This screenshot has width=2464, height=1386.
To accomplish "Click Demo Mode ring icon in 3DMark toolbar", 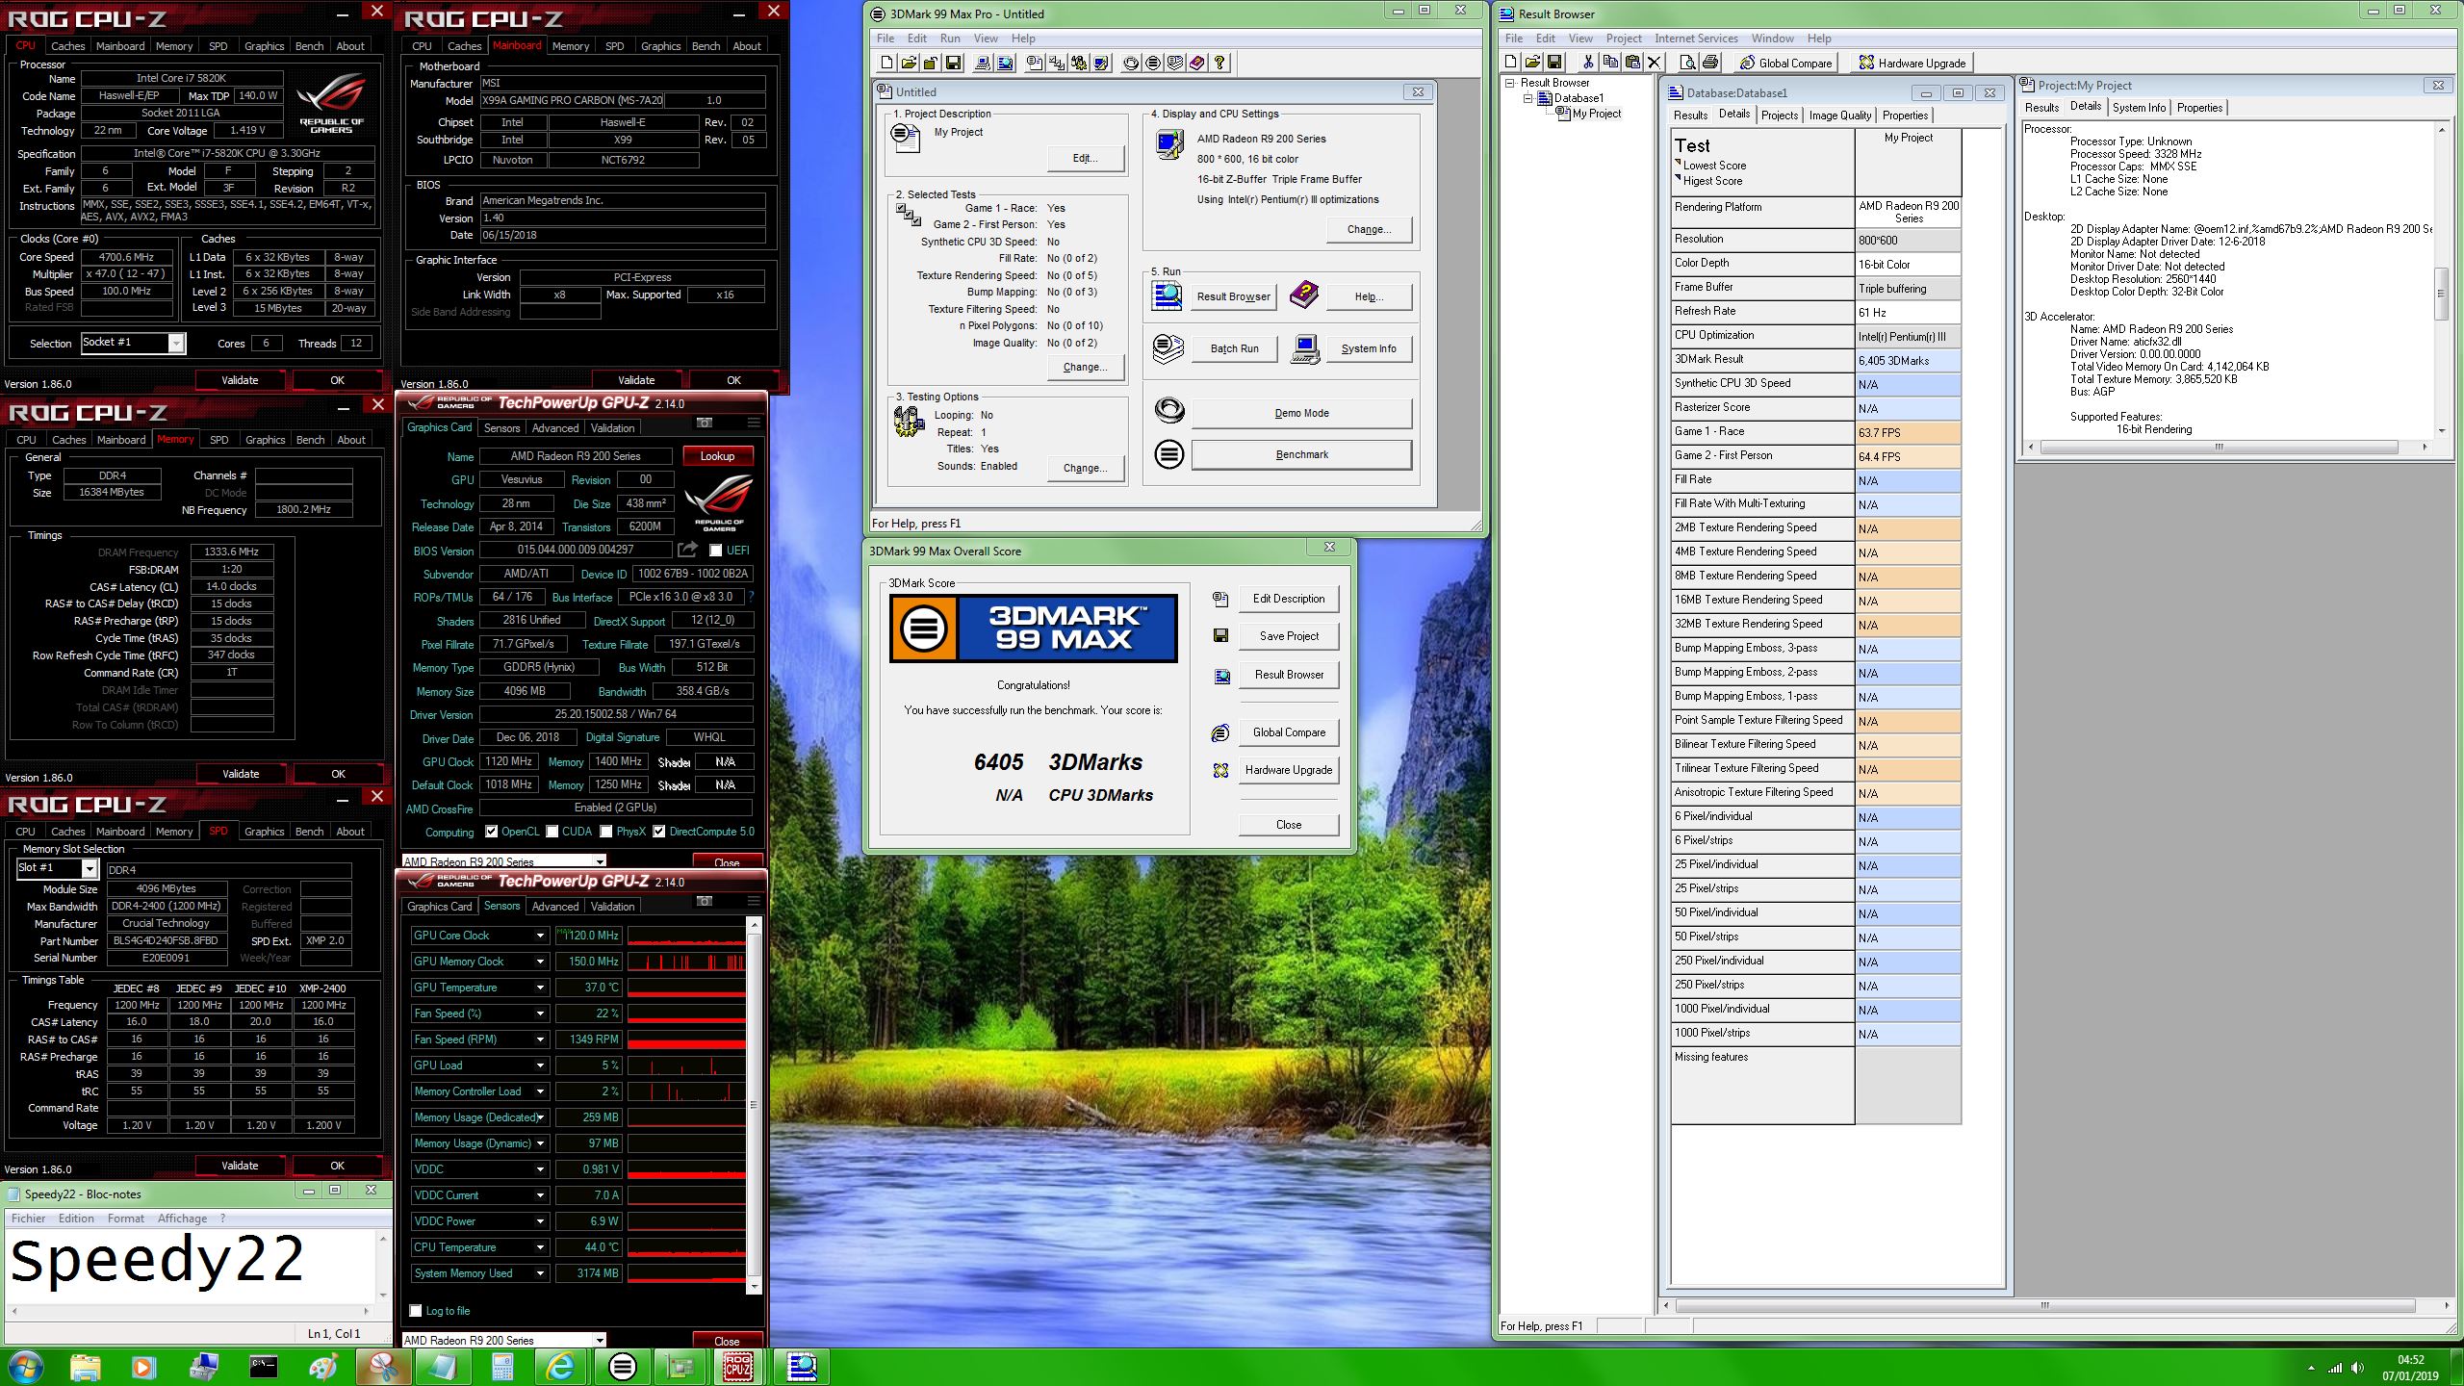I will coord(1131,63).
